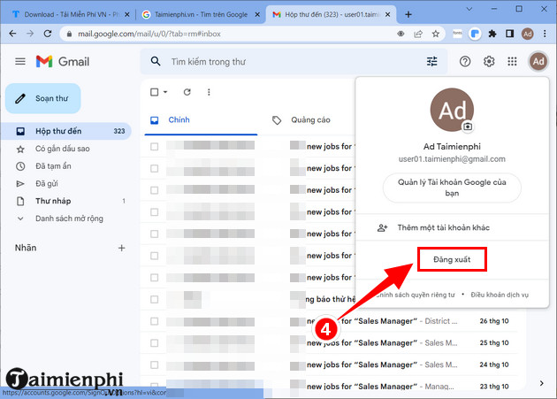Image resolution: width=557 pixels, height=399 pixels.
Task: Open the select dropdown arrow beside checkbox
Action: 165,92
